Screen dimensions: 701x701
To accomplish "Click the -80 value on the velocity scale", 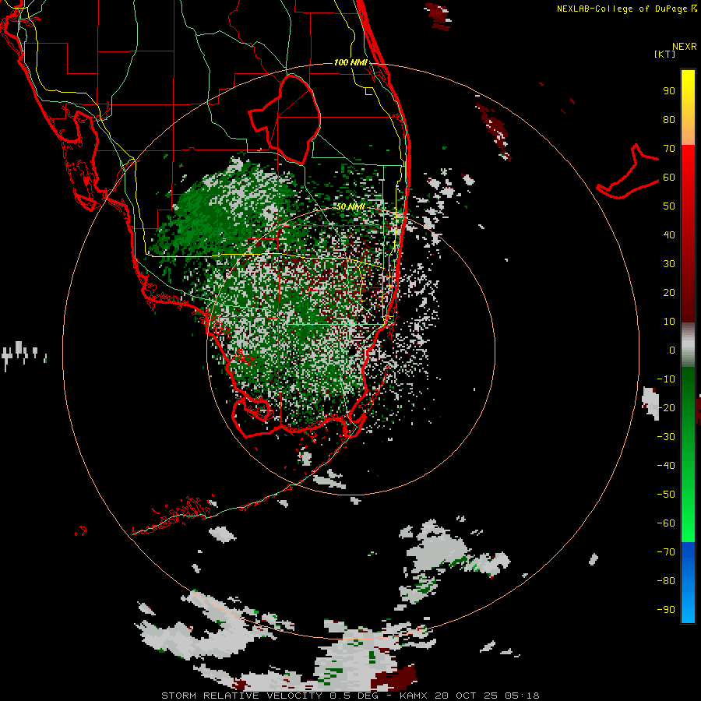I will pyautogui.click(x=666, y=581).
